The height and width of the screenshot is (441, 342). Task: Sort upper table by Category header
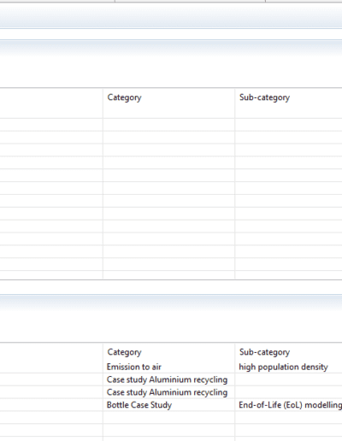(x=168, y=103)
